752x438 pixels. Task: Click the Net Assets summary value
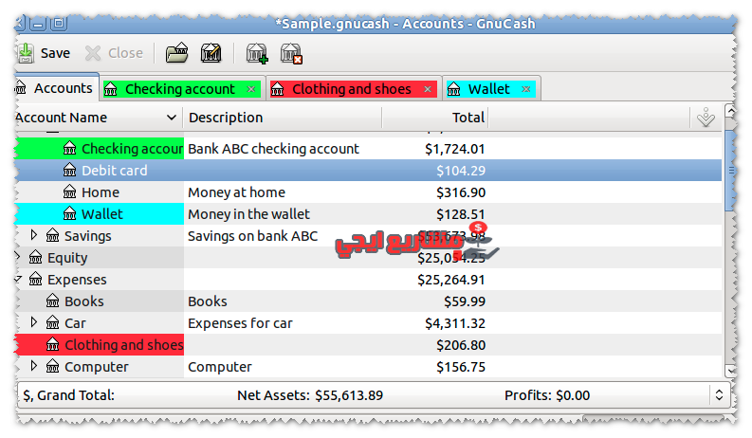click(x=349, y=395)
